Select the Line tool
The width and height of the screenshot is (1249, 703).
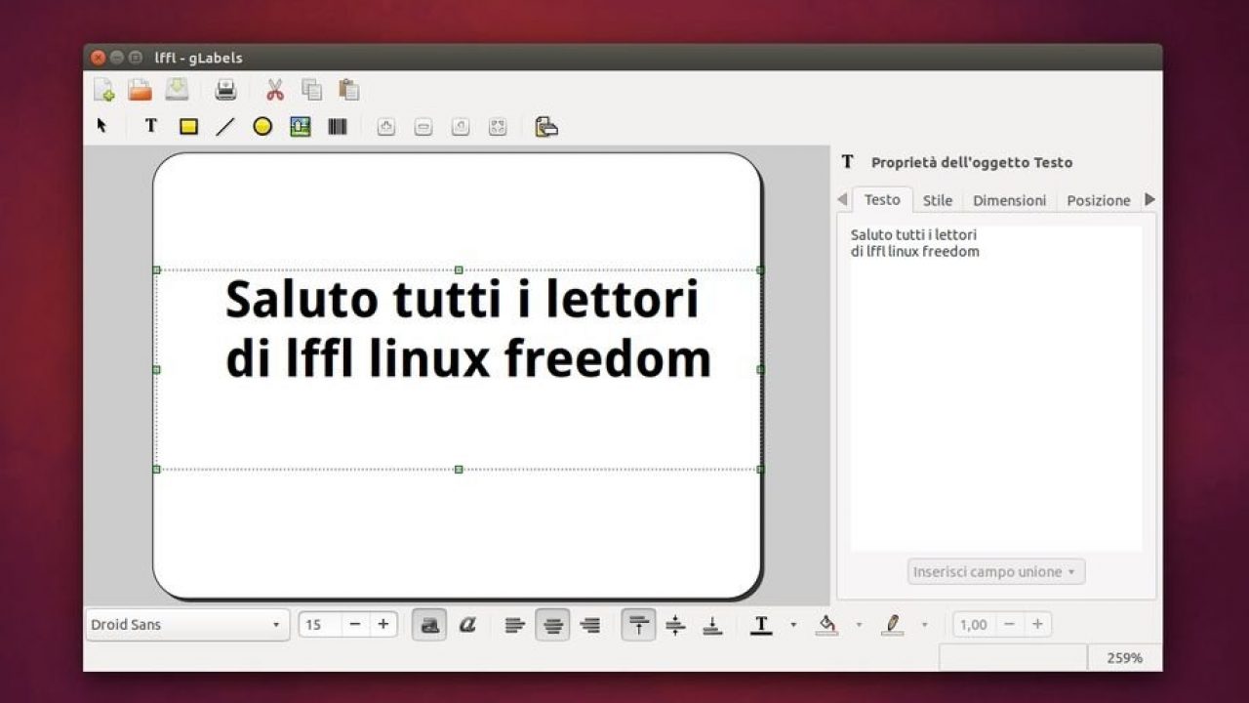click(225, 125)
